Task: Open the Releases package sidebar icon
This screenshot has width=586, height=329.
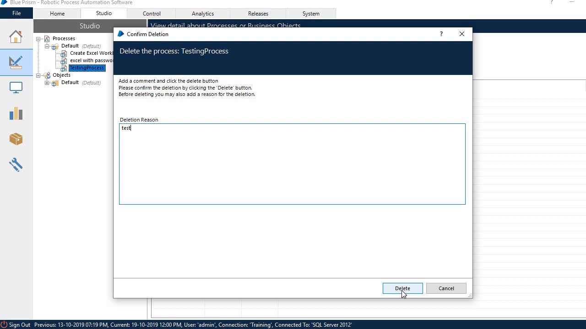Action: [x=16, y=139]
